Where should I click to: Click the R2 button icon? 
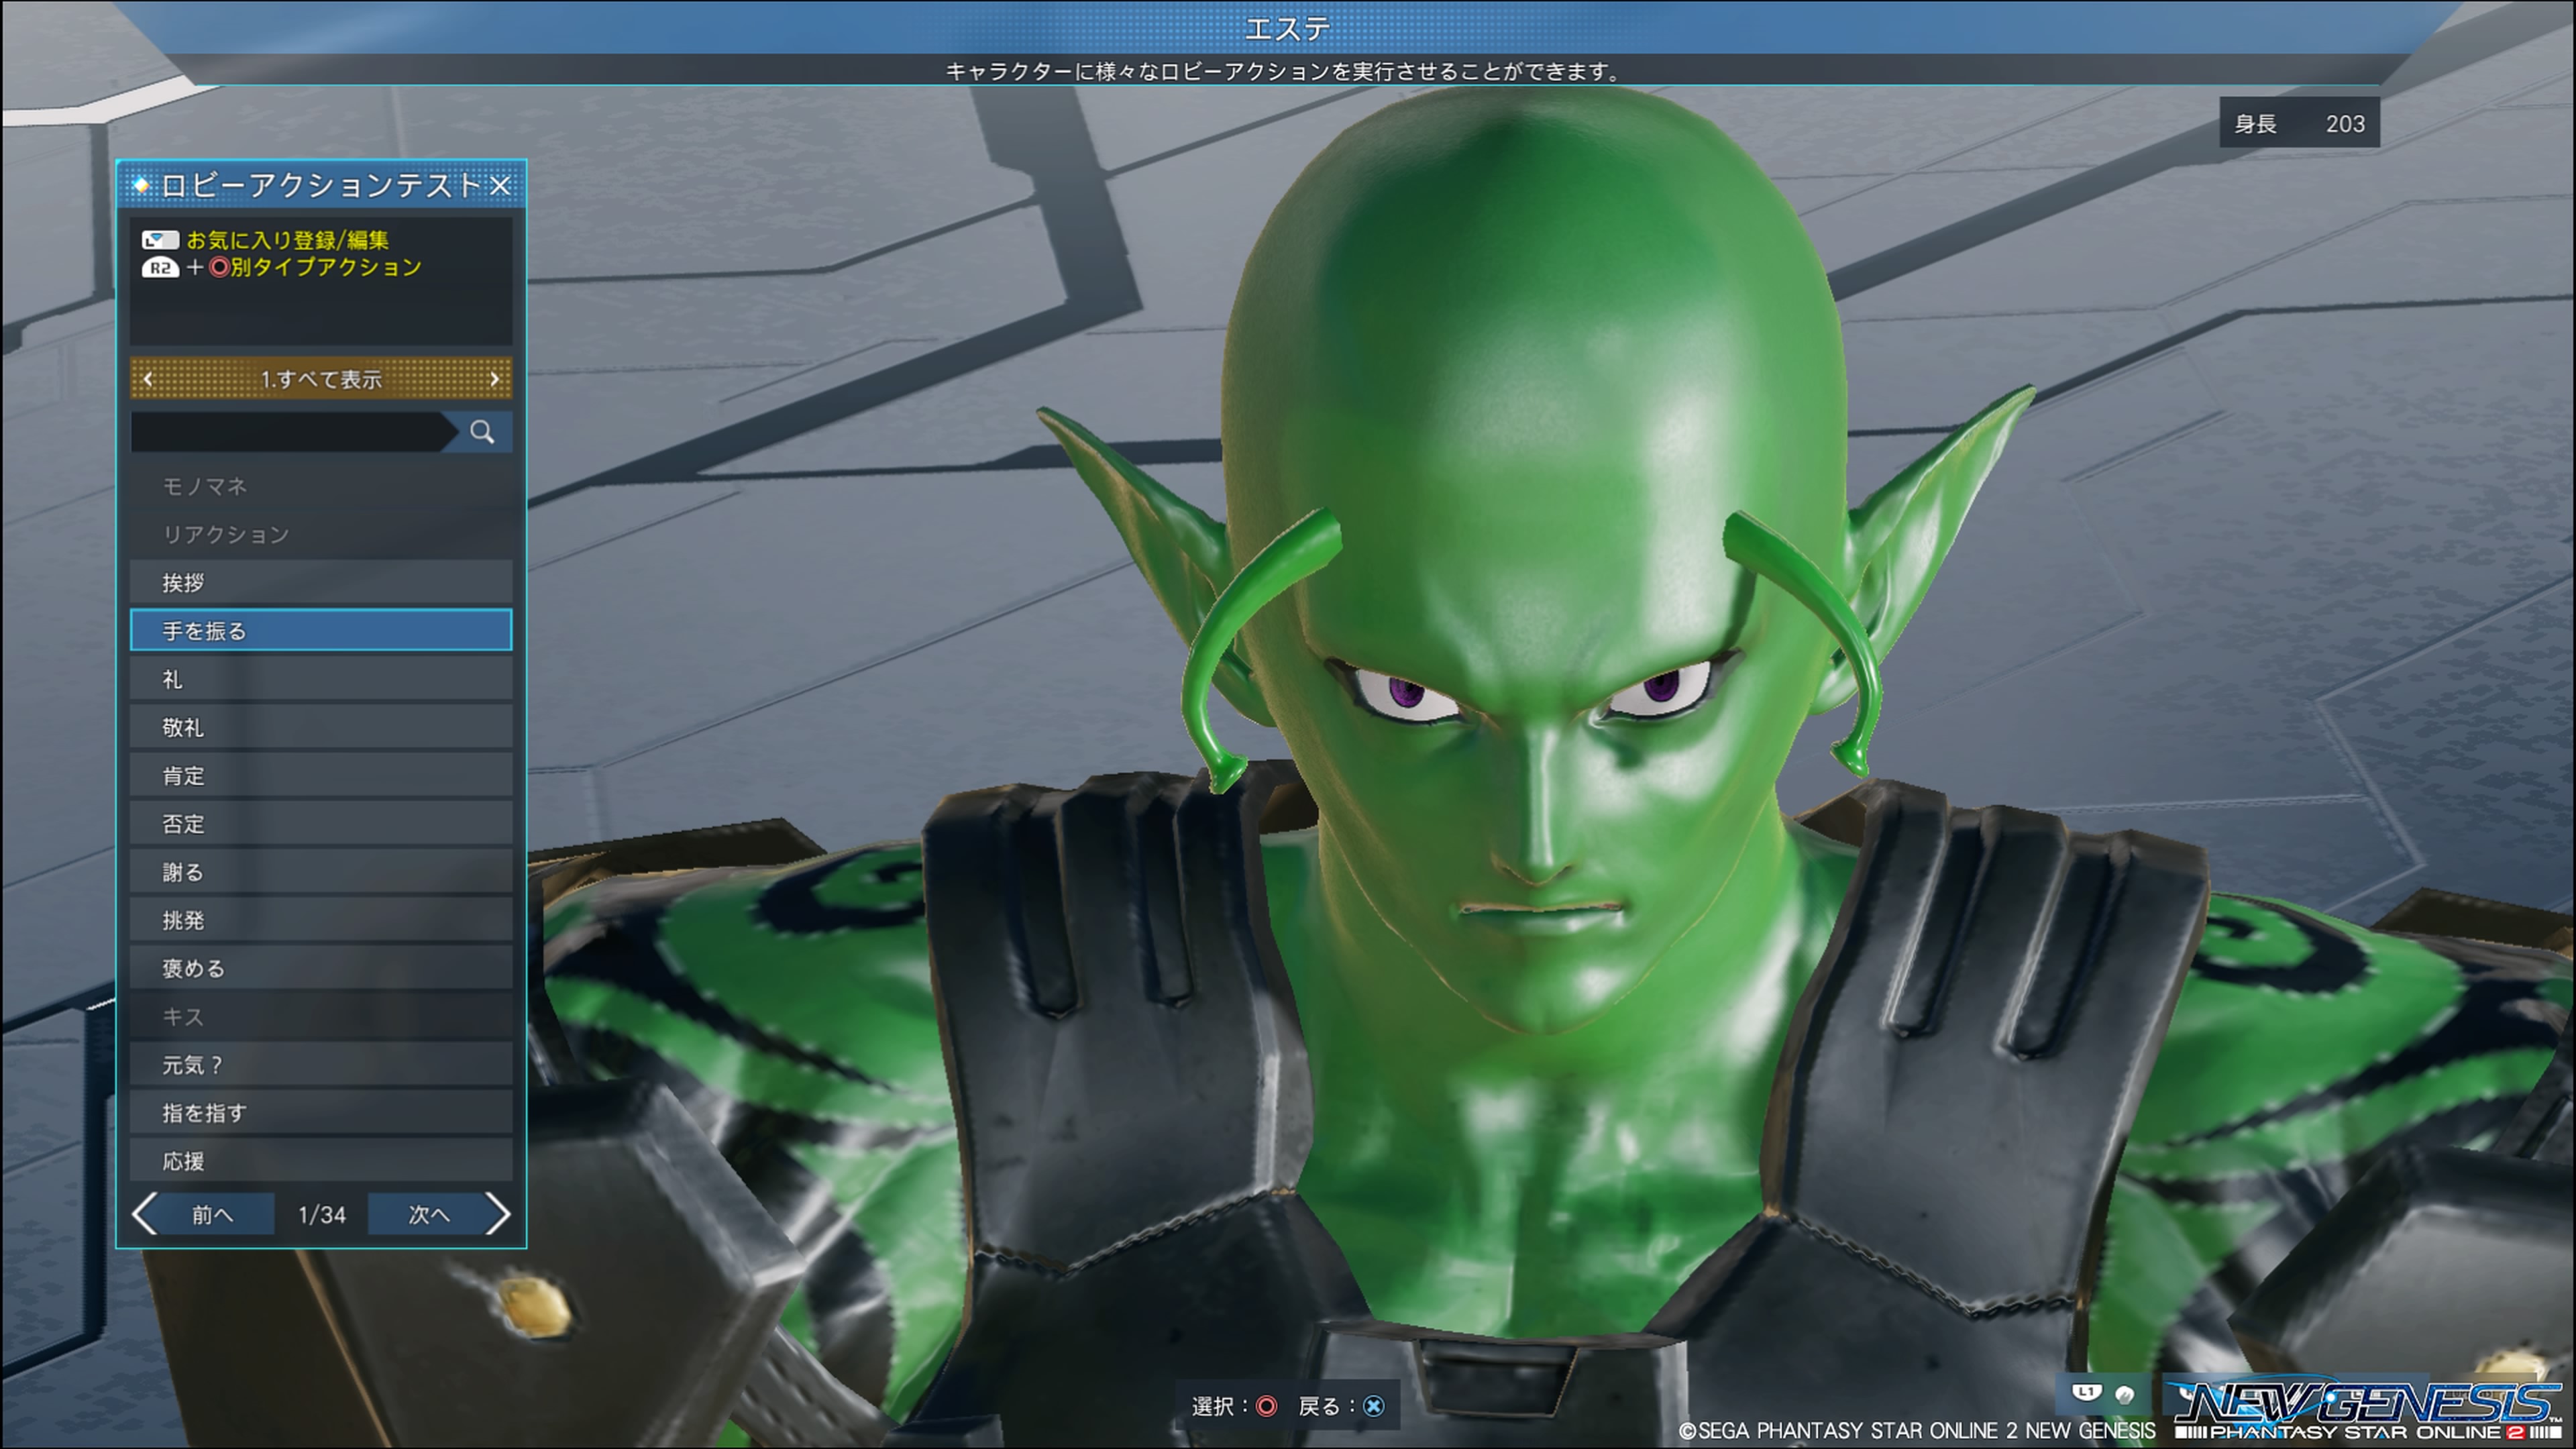pos(160,267)
